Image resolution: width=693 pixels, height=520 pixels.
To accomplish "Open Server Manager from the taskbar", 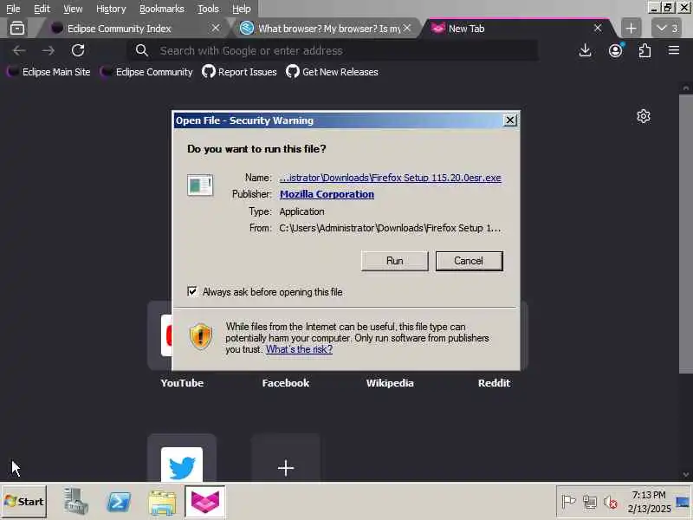I will [75, 502].
